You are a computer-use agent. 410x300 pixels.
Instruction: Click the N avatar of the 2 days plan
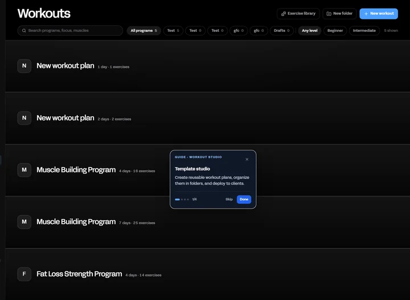pyautogui.click(x=24, y=118)
